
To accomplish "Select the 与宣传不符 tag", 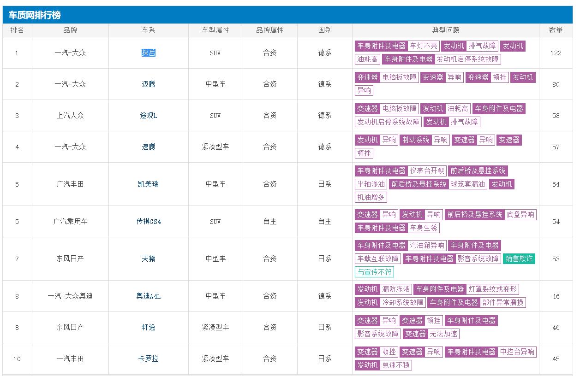I will click(x=374, y=272).
